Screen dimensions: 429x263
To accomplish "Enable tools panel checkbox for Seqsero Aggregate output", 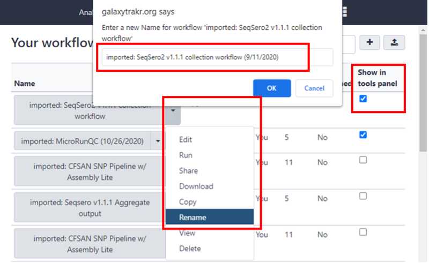I will [363, 196].
